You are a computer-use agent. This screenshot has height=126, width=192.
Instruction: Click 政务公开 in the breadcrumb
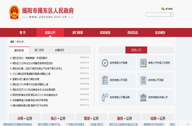coord(20,42)
